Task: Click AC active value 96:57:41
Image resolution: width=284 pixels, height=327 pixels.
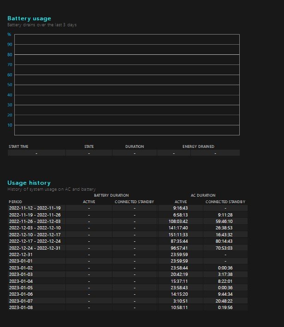Action: (x=179, y=248)
